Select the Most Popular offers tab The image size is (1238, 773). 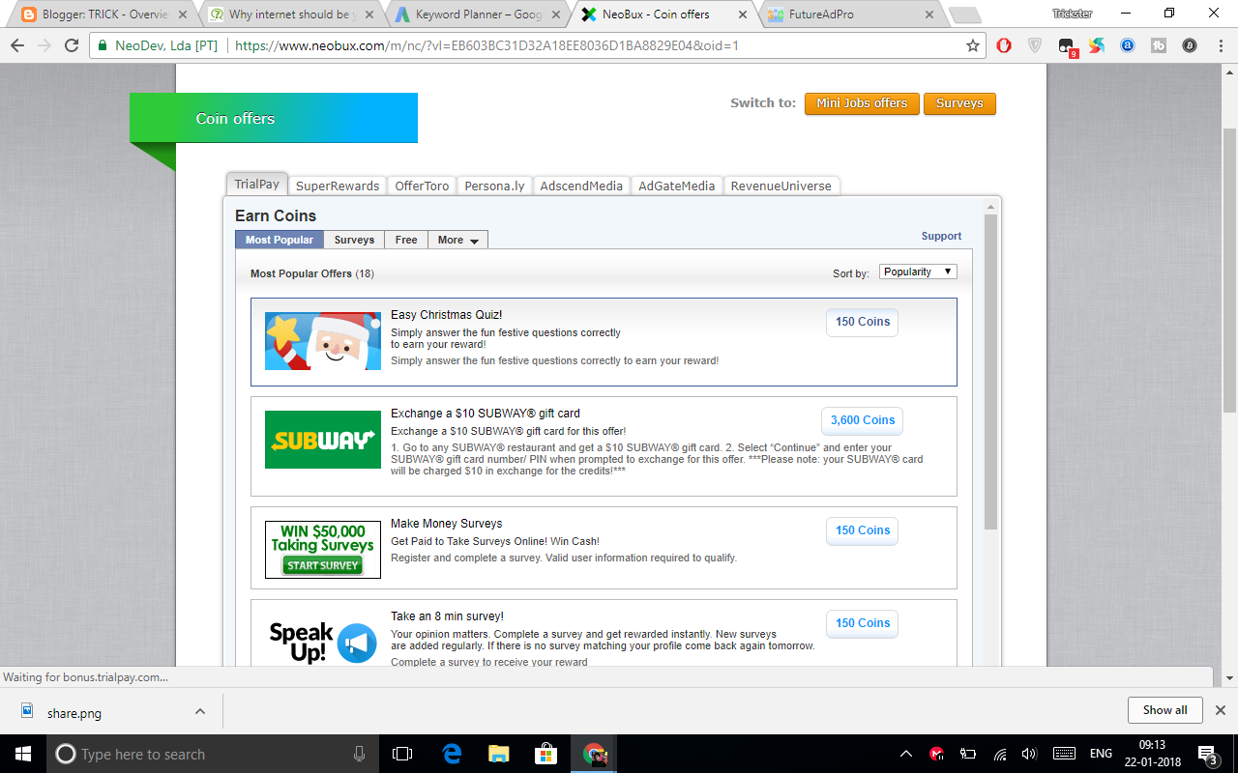(x=280, y=240)
